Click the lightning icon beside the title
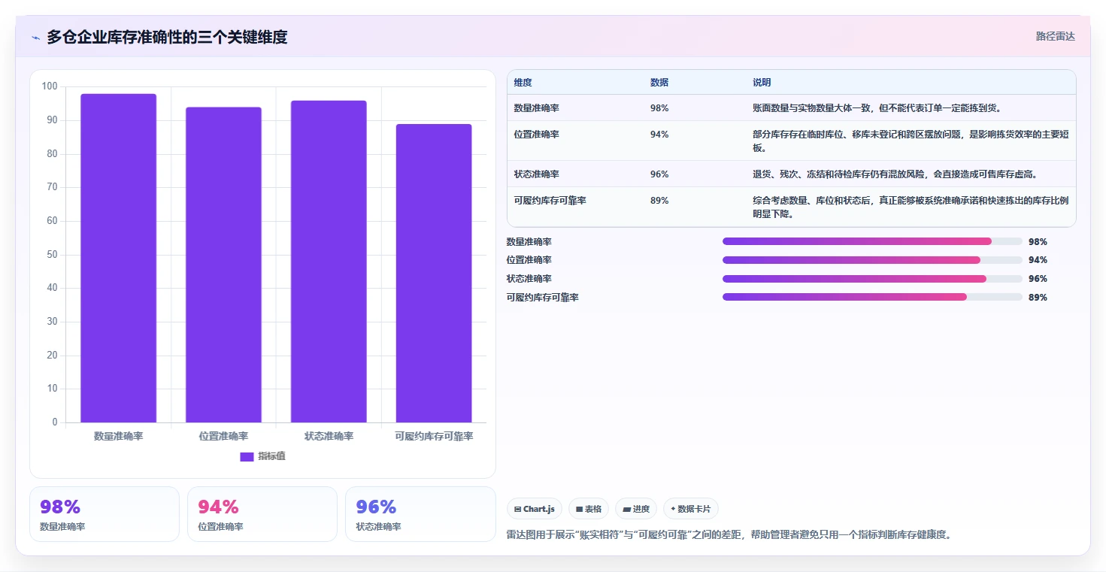1106x572 pixels. coord(35,38)
